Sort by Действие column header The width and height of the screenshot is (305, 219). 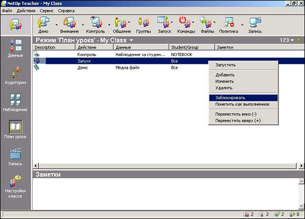coord(94,47)
